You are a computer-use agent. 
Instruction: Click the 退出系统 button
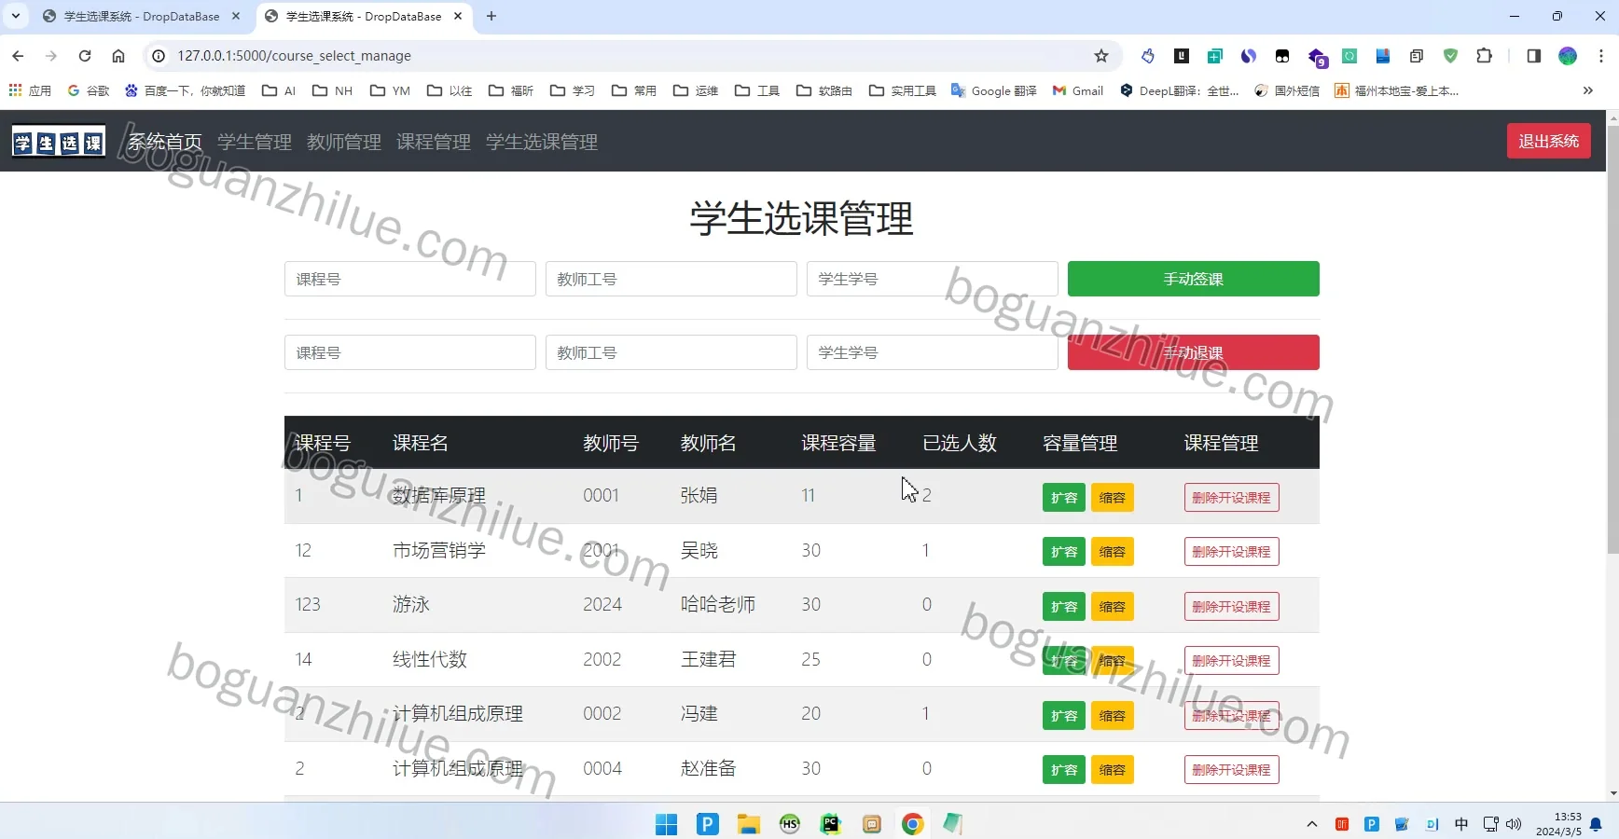click(1548, 141)
